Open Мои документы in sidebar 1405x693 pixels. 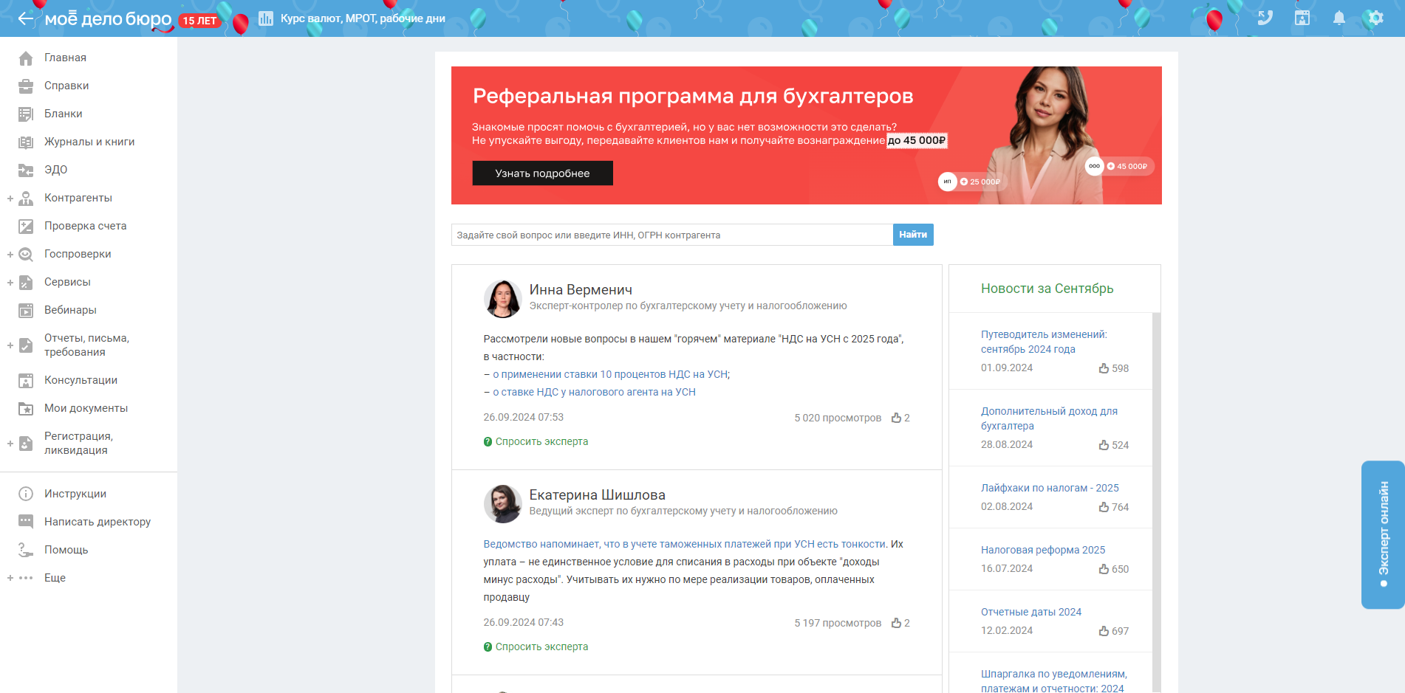tap(86, 408)
